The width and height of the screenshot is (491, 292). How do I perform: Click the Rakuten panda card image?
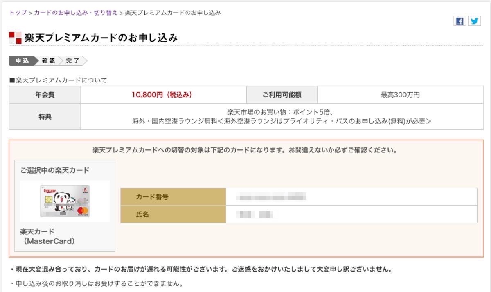[65, 201]
